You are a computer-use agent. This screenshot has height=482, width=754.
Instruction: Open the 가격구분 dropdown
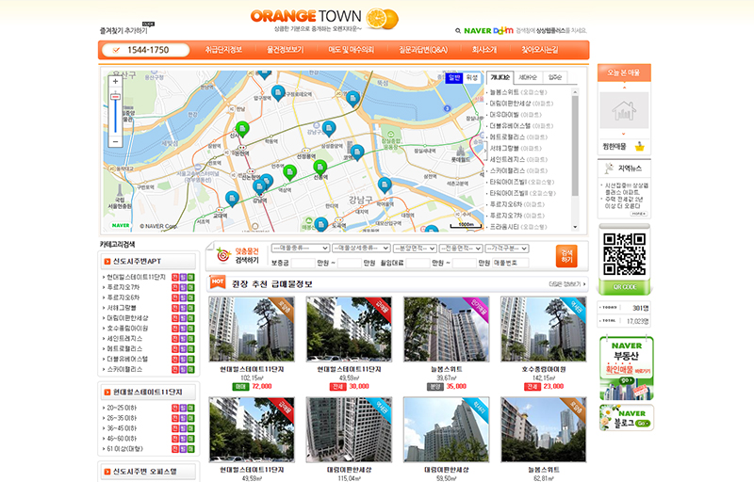(507, 249)
